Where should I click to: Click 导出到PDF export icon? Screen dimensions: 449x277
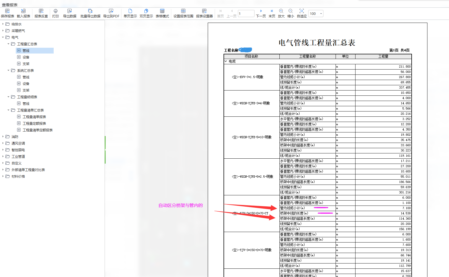111,13
